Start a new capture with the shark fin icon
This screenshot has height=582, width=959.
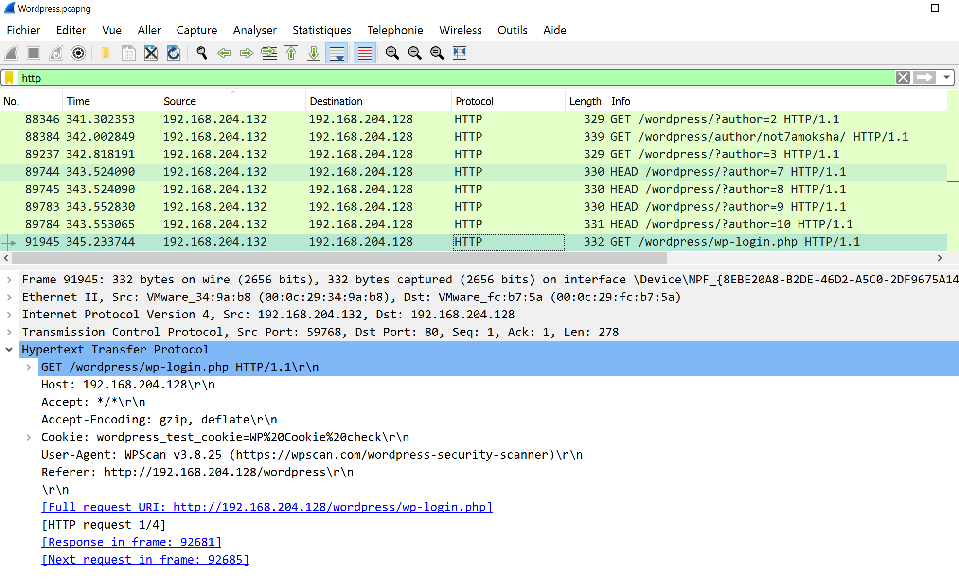click(x=12, y=53)
